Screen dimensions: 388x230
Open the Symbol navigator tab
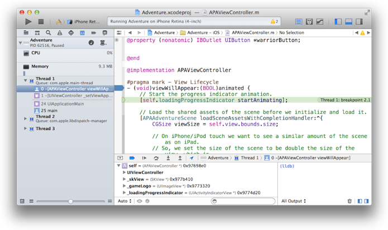point(37,32)
